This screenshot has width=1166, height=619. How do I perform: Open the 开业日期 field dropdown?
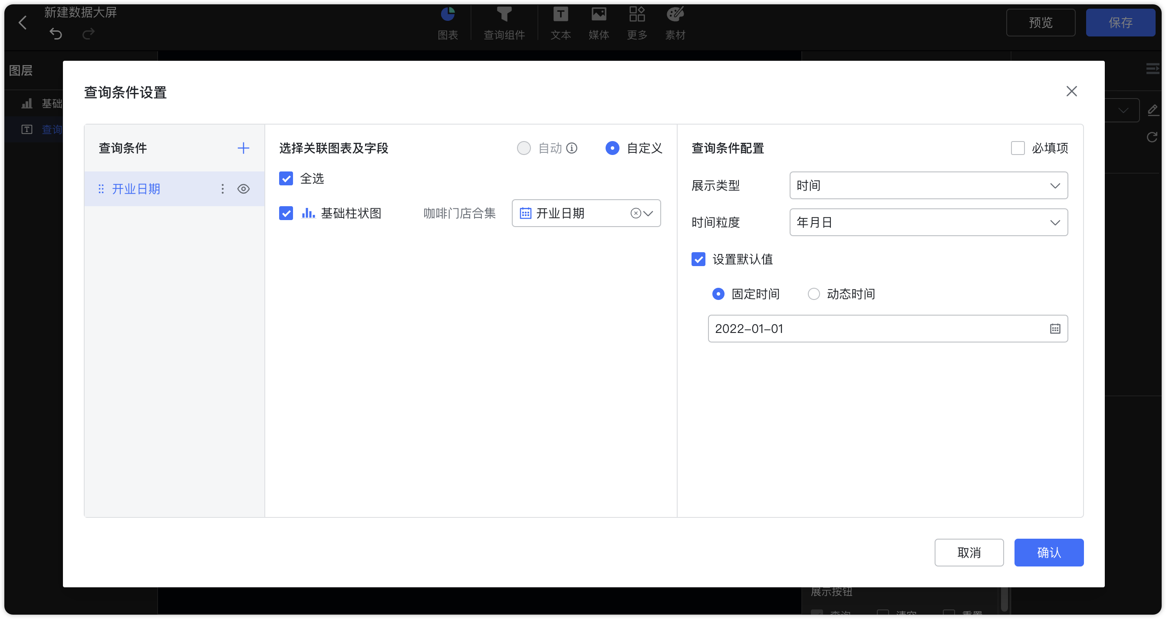tap(586, 213)
